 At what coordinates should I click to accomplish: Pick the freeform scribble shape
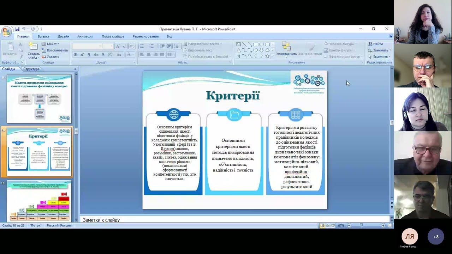coord(238,56)
